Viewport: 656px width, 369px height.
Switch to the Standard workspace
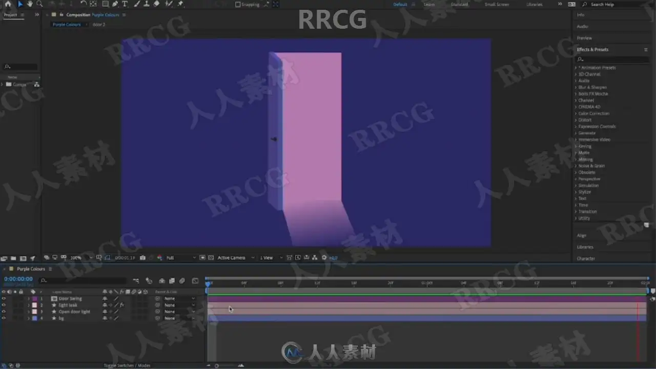coord(459,5)
